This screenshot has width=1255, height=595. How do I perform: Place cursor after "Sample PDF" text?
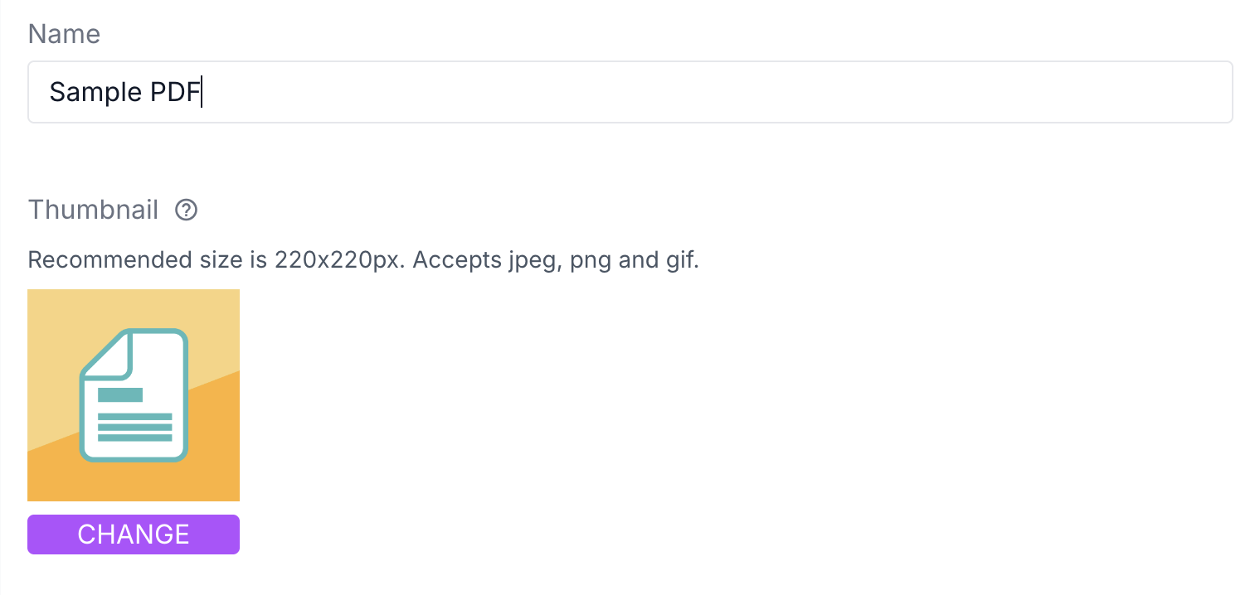[x=202, y=92]
